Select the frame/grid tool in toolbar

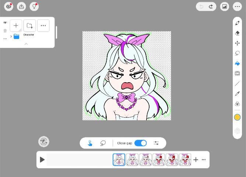pyautogui.click(x=237, y=73)
